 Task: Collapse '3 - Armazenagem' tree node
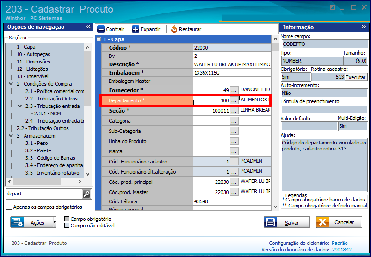coord(11,136)
